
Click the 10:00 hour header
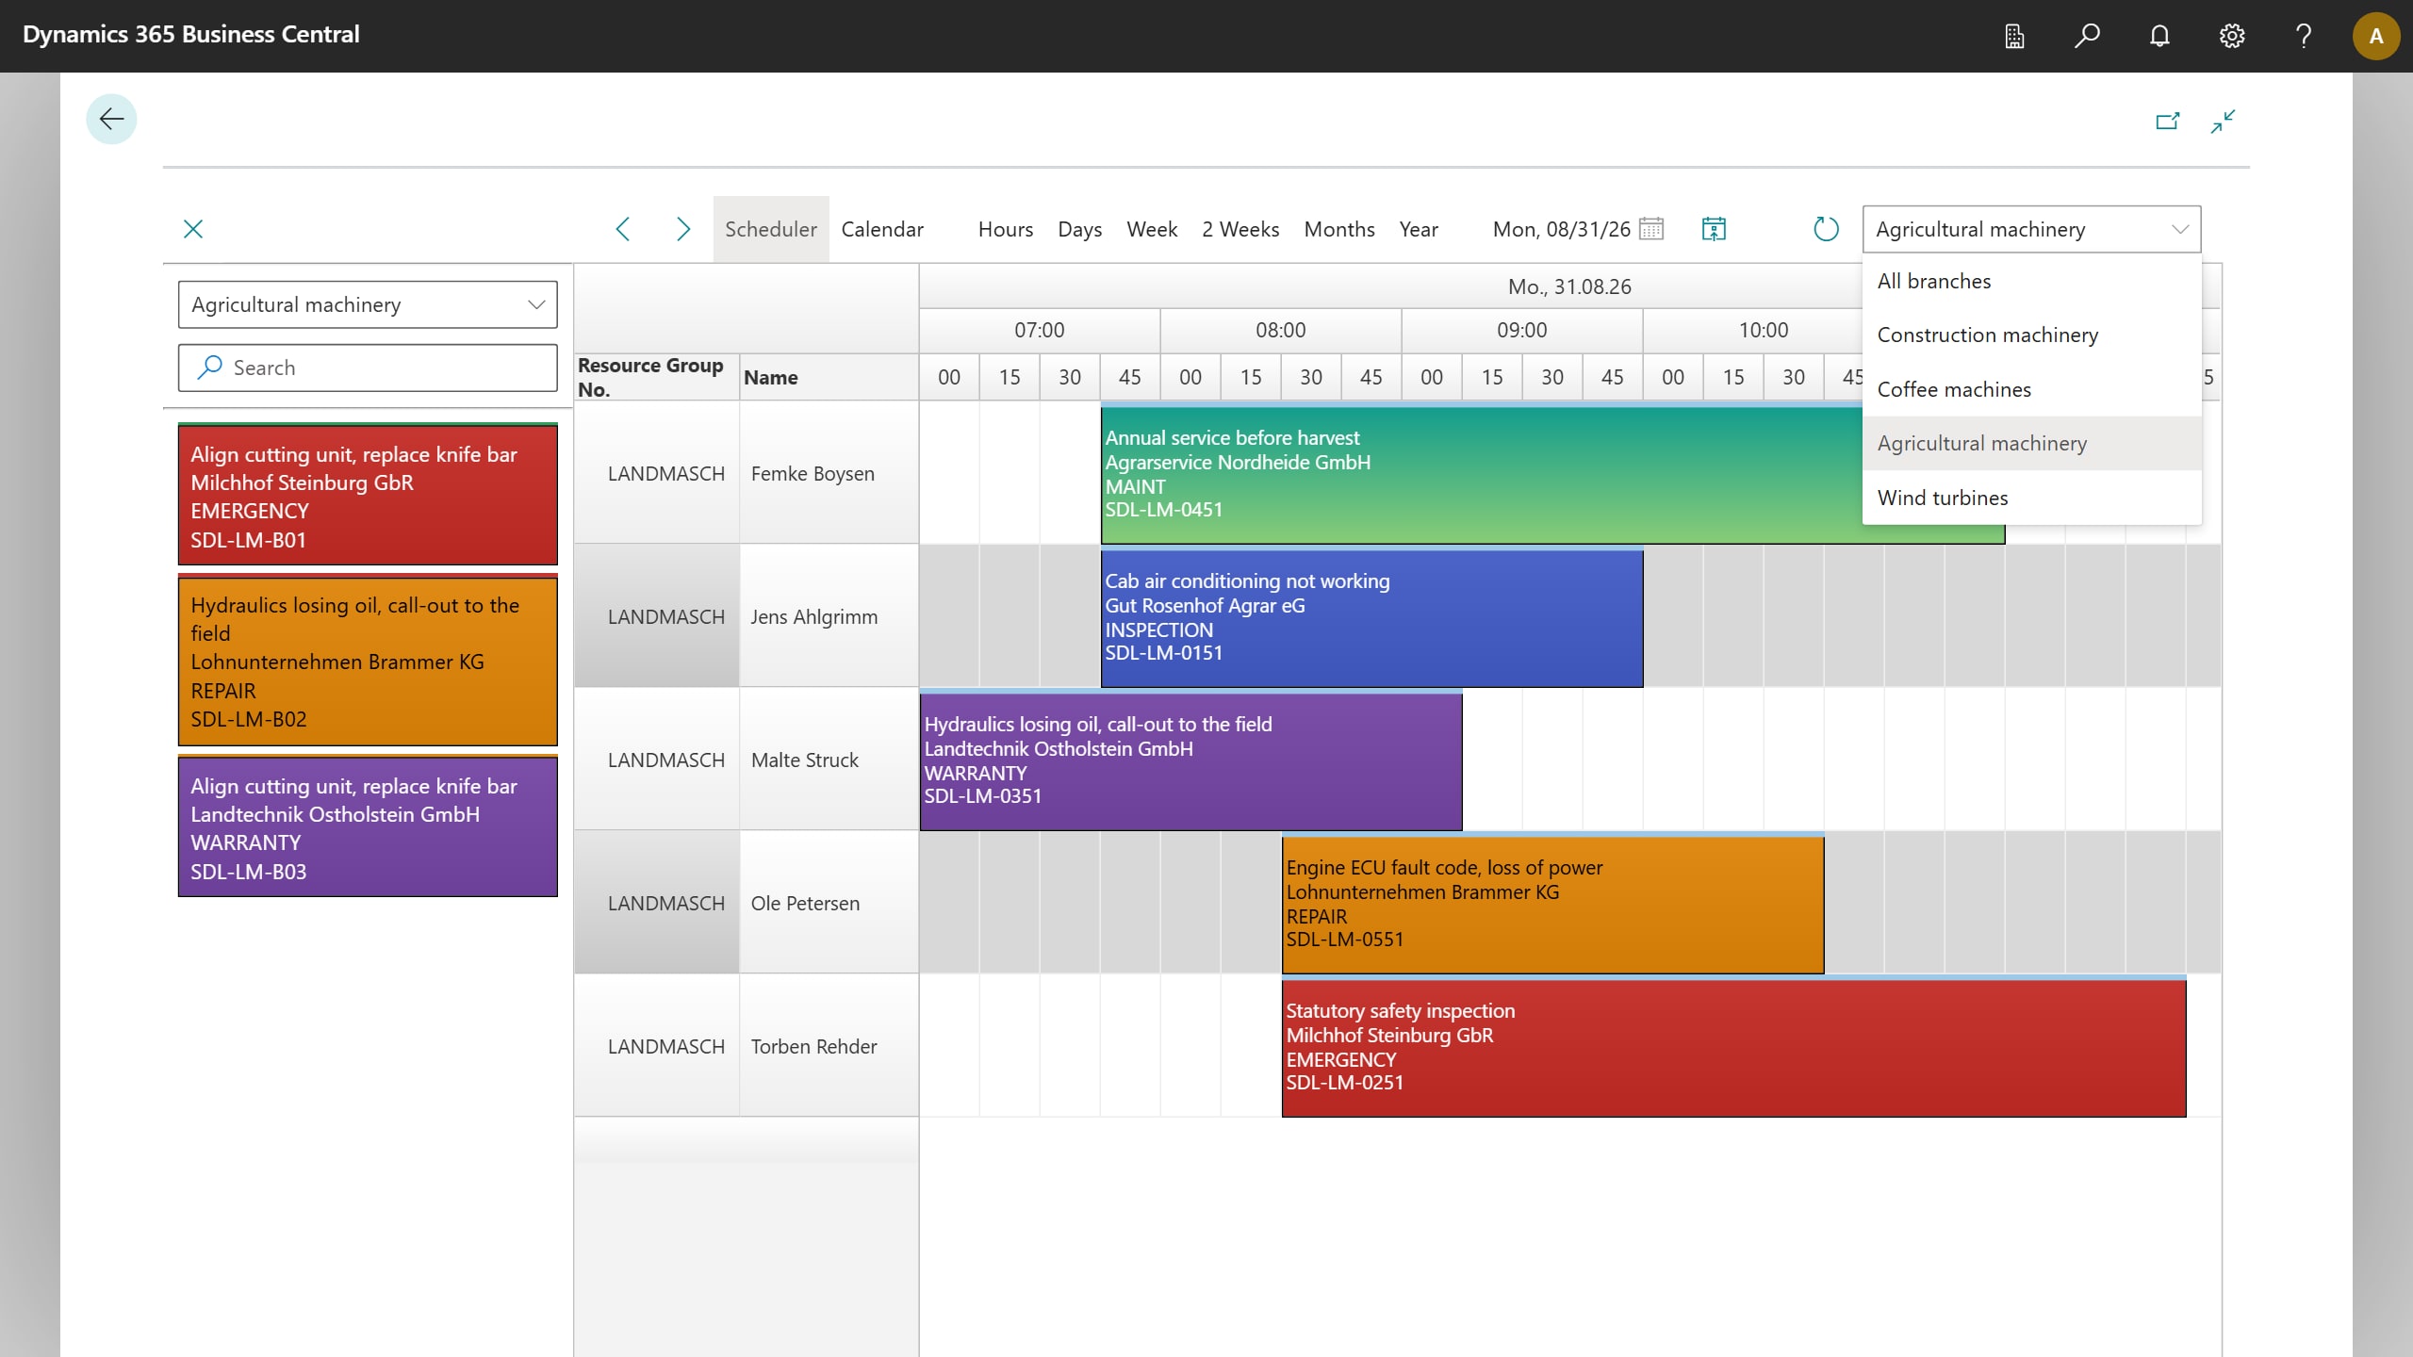pos(1764,331)
